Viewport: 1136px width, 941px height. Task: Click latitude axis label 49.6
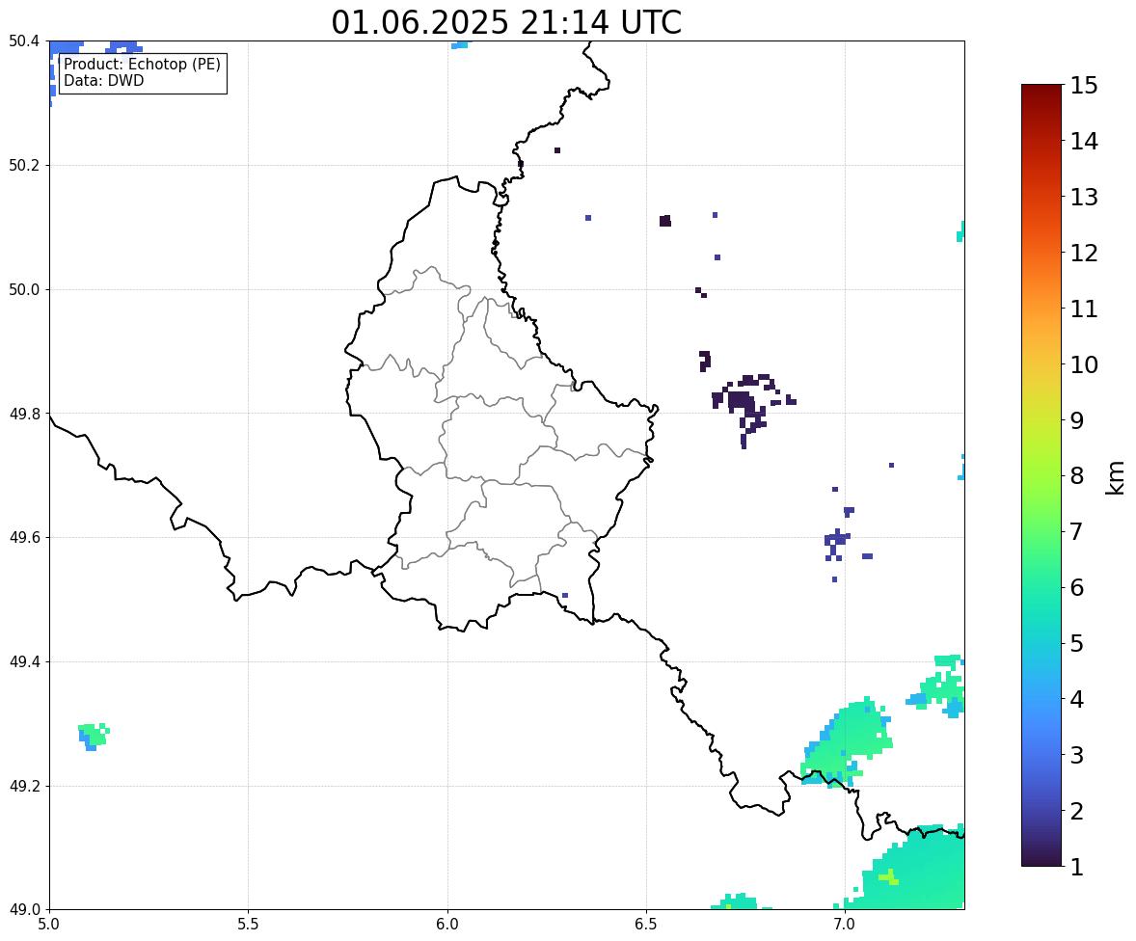(23, 537)
